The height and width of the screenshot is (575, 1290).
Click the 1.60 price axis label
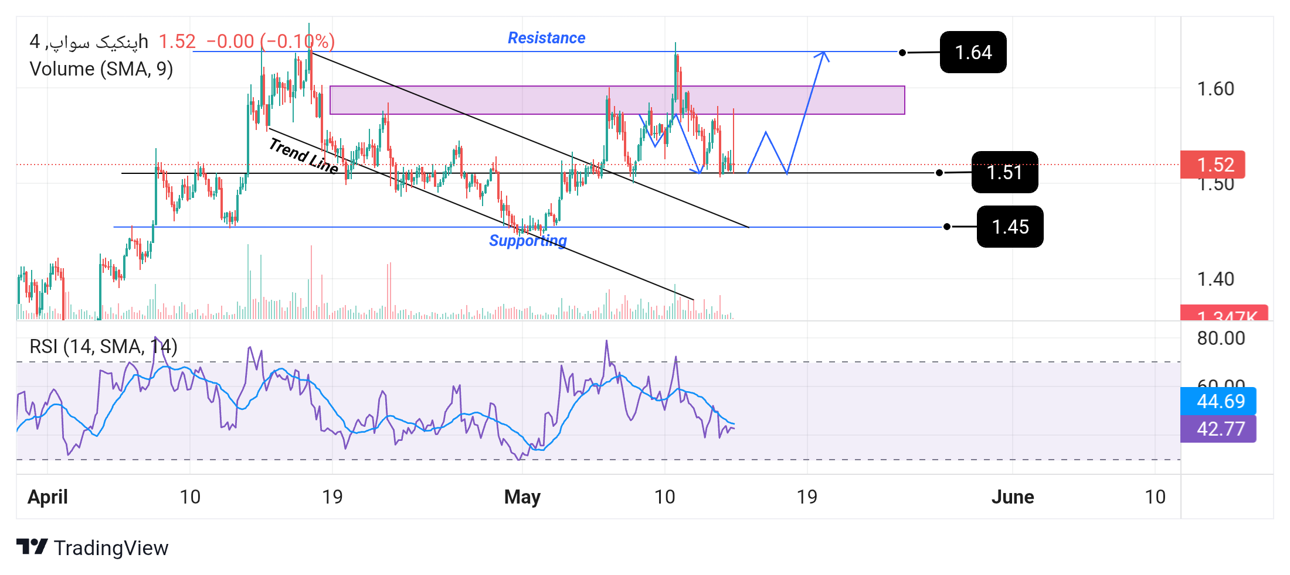click(x=1216, y=89)
